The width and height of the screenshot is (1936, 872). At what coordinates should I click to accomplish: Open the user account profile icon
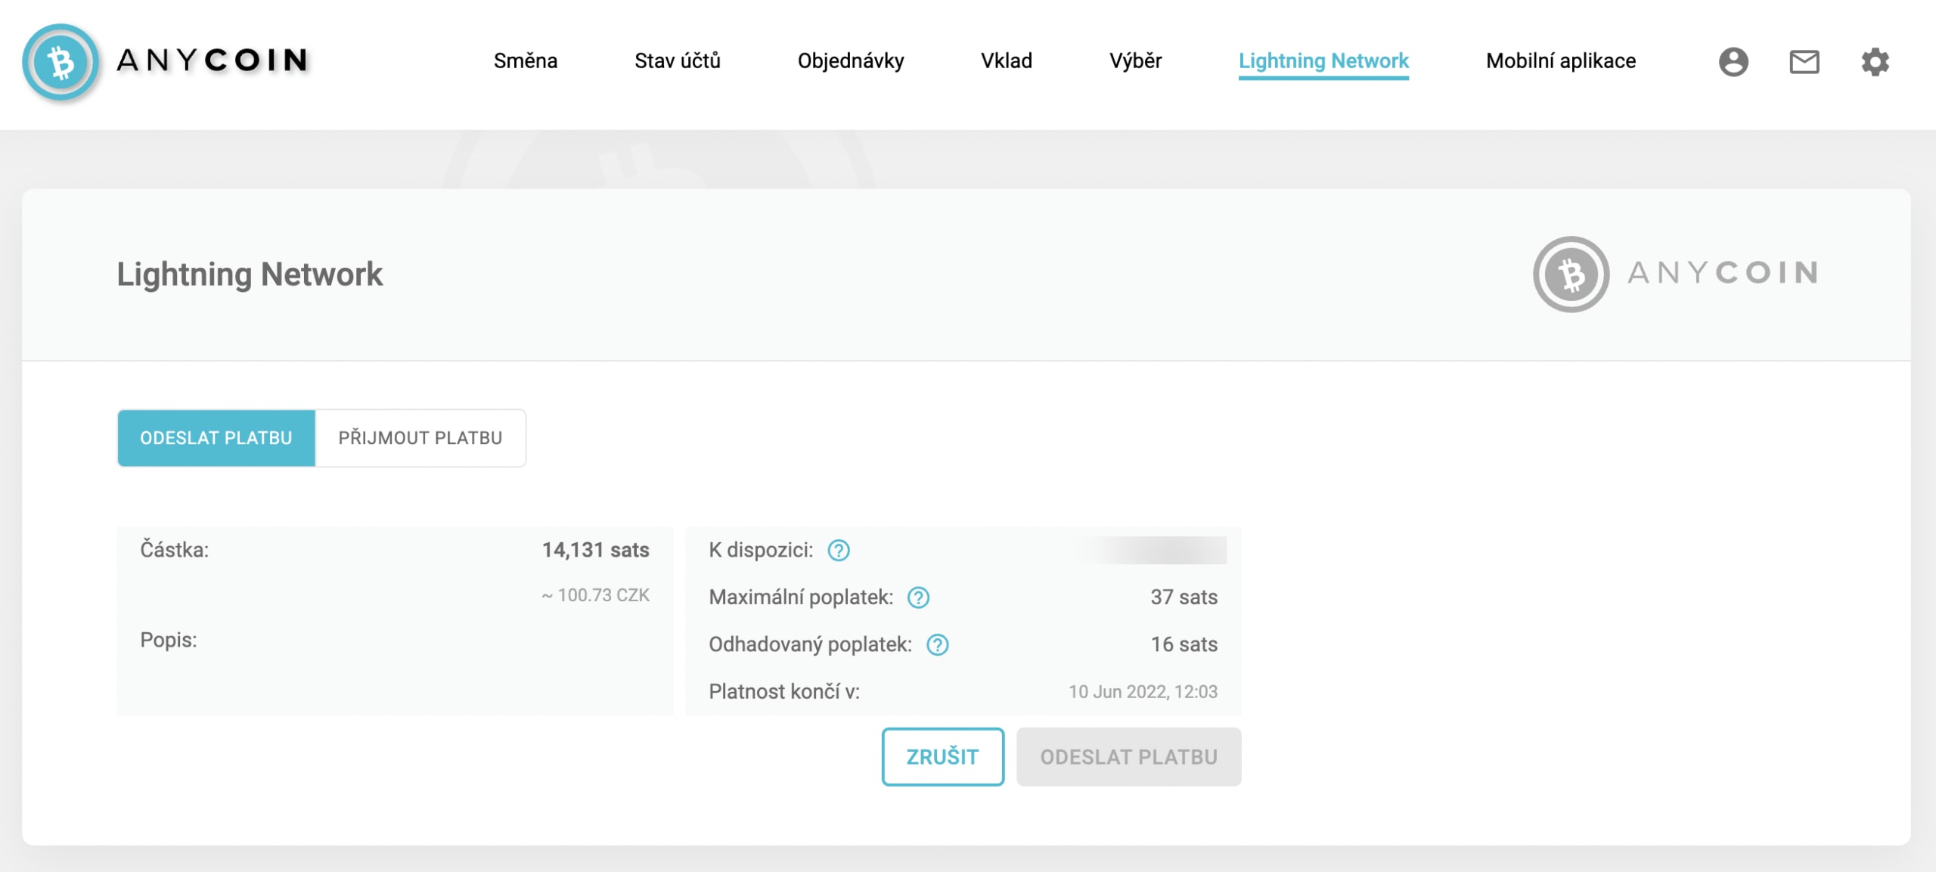pyautogui.click(x=1733, y=62)
